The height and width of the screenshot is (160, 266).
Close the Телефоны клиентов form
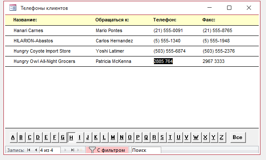pyautogui.click(x=249, y=8)
